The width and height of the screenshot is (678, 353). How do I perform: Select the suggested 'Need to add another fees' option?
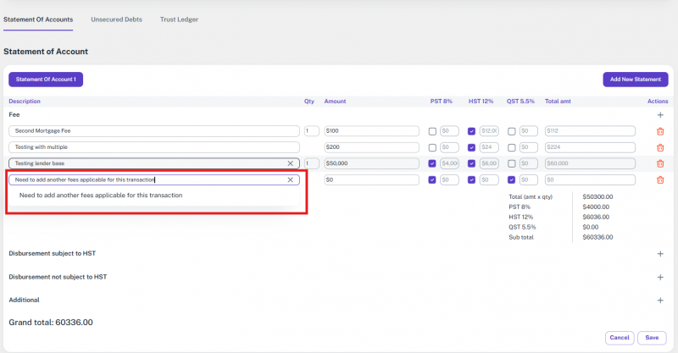(x=101, y=196)
